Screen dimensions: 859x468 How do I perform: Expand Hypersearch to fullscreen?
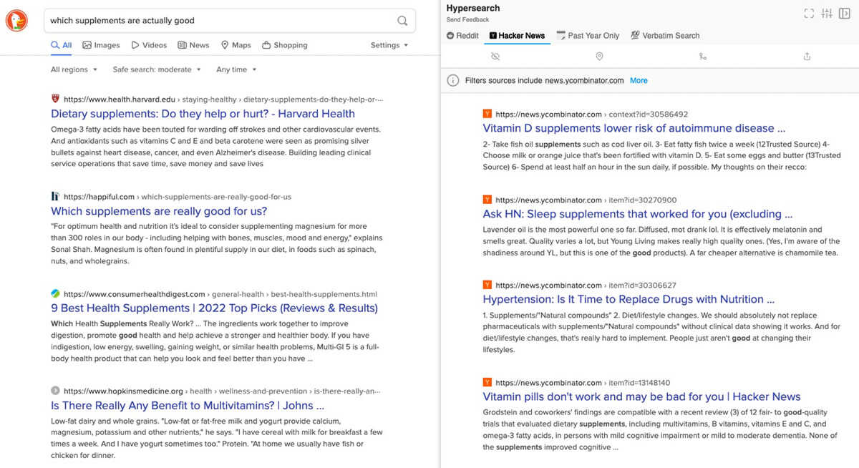(x=809, y=13)
